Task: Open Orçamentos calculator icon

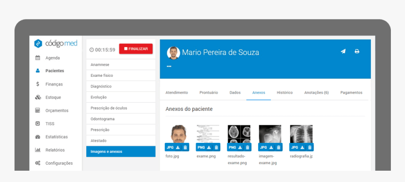Action: point(38,110)
